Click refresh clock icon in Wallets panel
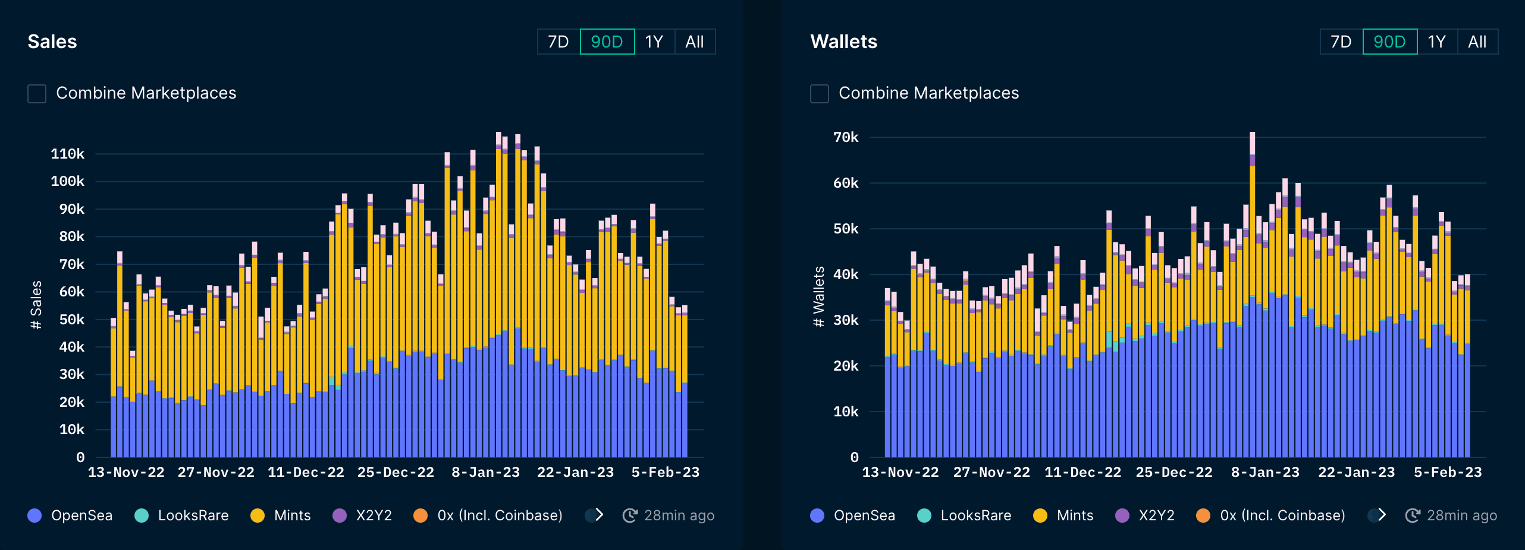This screenshot has height=550, width=1525. pos(1413,516)
